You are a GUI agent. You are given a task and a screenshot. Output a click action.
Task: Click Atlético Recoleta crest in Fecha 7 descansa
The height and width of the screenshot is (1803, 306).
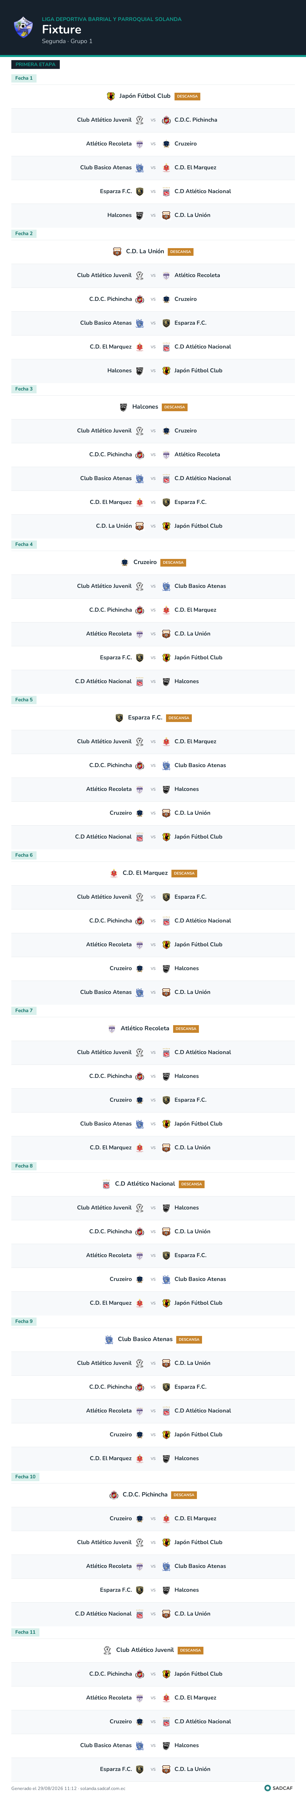click(x=112, y=1028)
